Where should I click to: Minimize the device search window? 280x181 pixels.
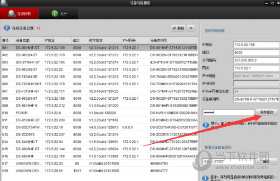pyautogui.click(x=267, y=3)
